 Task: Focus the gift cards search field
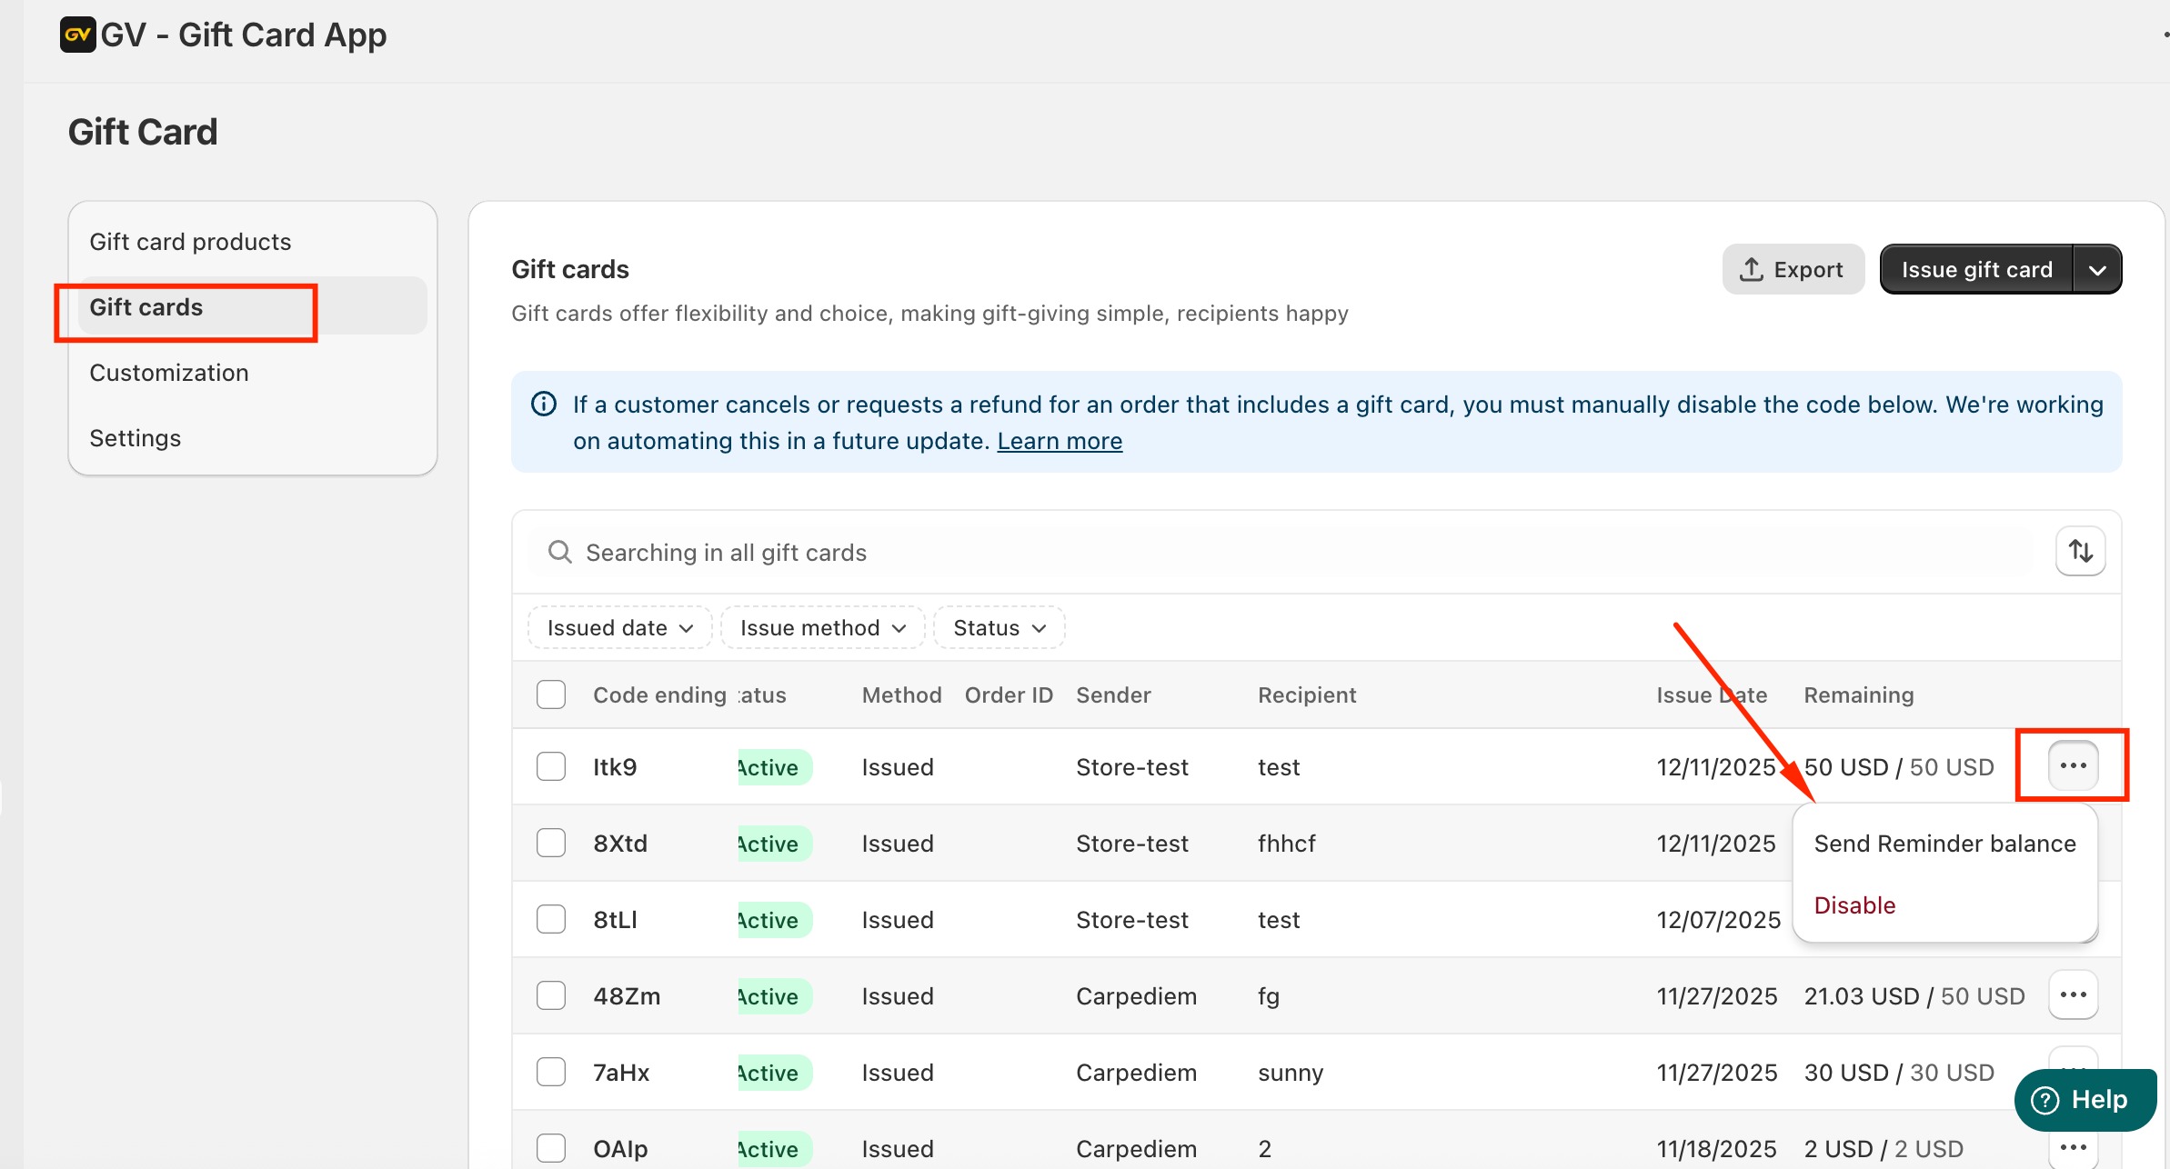(x=1273, y=552)
